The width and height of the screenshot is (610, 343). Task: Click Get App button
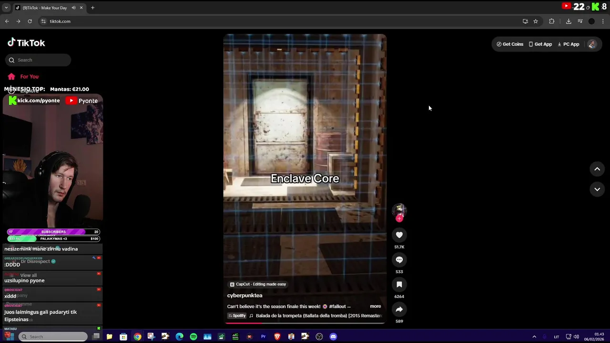tap(540, 44)
